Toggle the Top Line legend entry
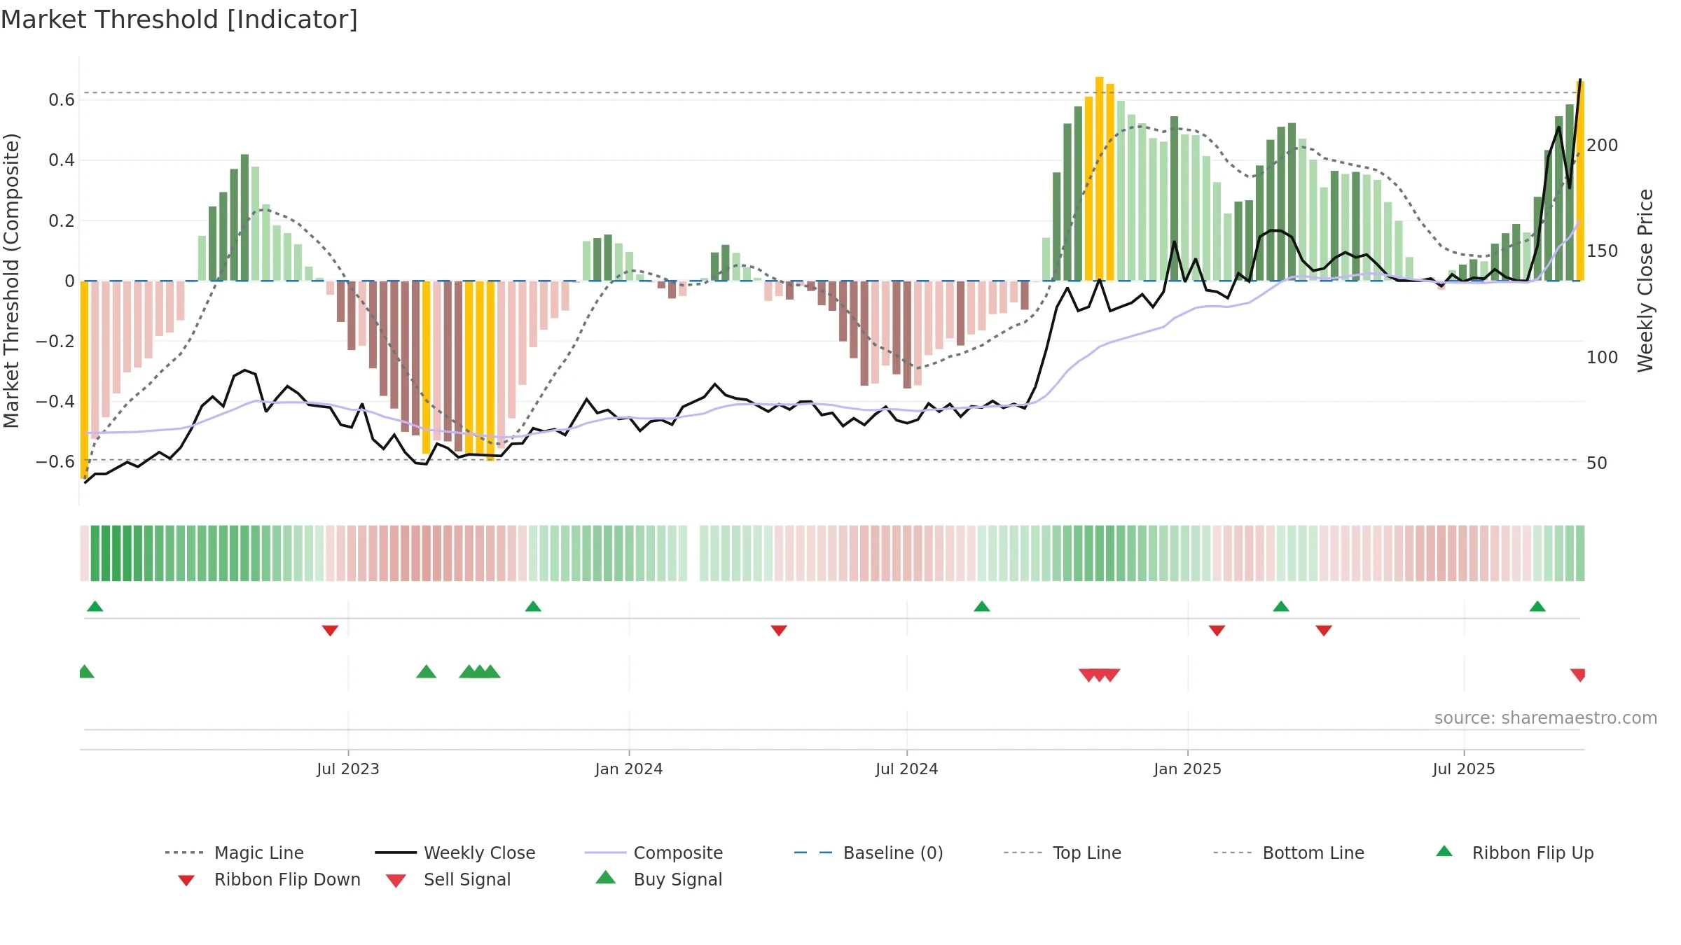 coord(1062,853)
